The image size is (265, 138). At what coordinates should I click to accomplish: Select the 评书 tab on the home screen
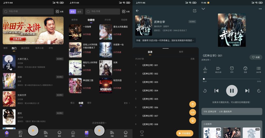click(51, 48)
